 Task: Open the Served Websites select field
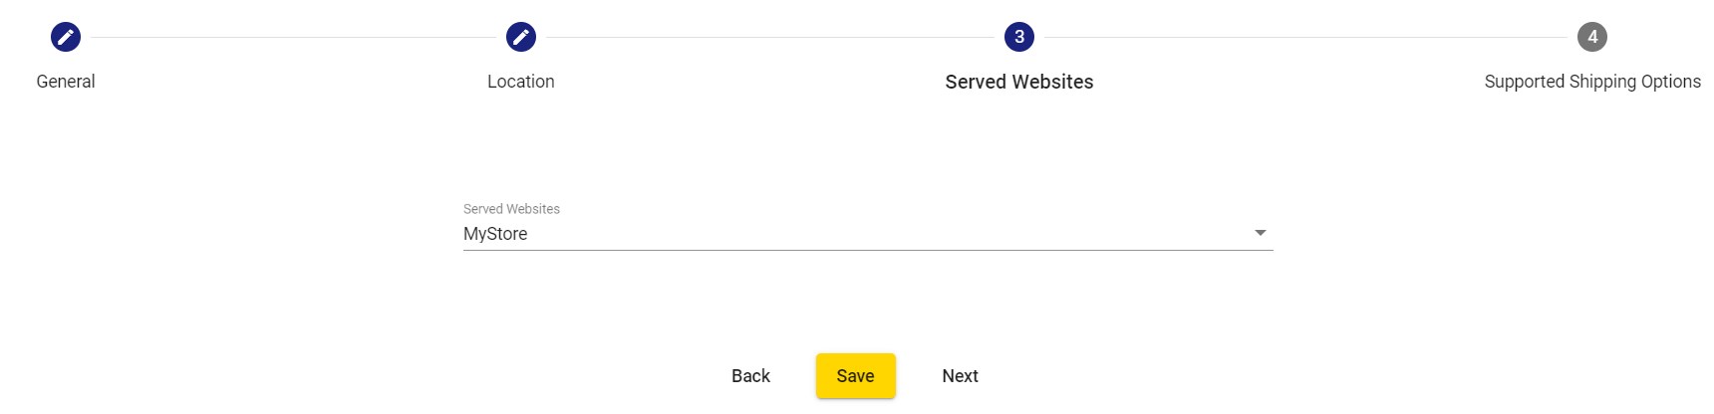point(868,234)
